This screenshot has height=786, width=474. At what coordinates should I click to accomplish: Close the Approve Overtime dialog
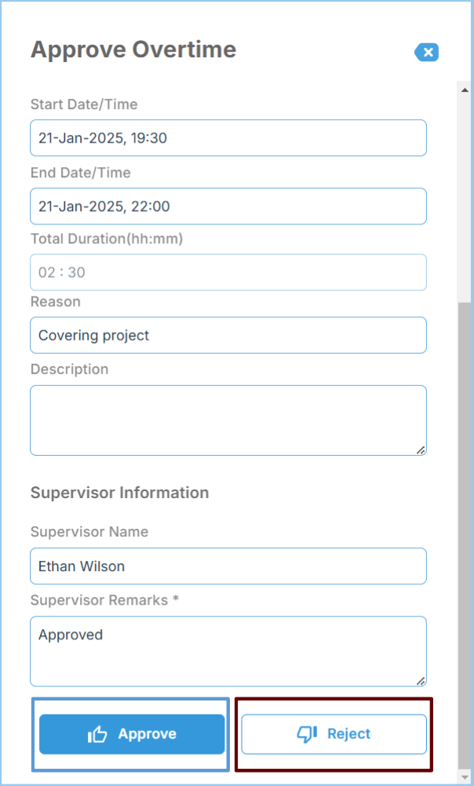coord(427,53)
